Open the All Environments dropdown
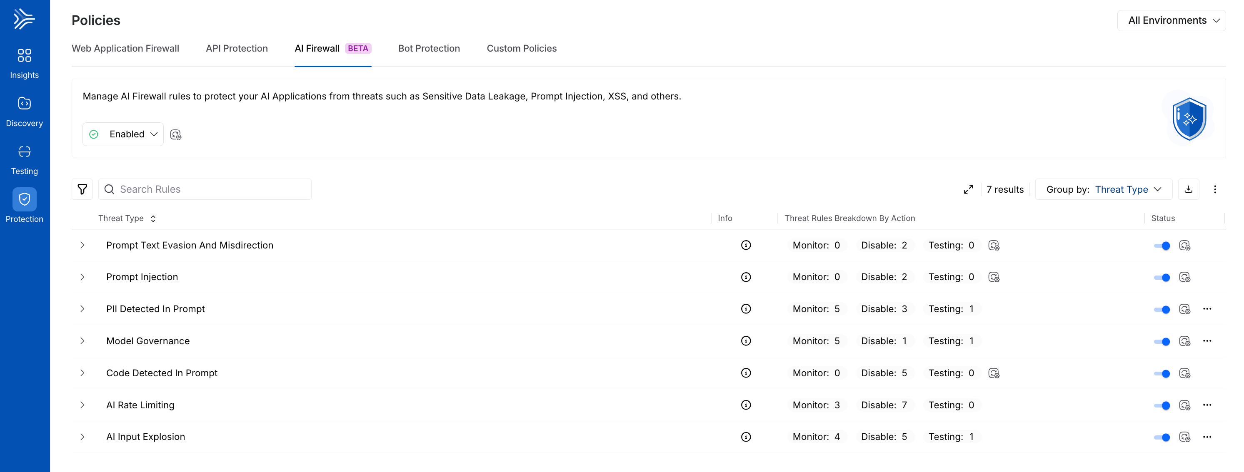Viewport: 1244px width, 472px height. point(1171,20)
